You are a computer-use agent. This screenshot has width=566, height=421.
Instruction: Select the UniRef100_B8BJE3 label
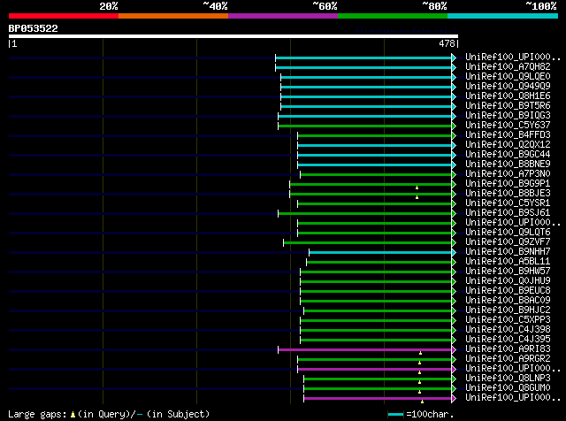pos(508,194)
